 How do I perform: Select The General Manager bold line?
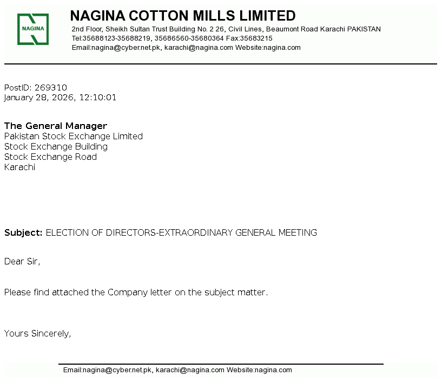(x=56, y=126)
